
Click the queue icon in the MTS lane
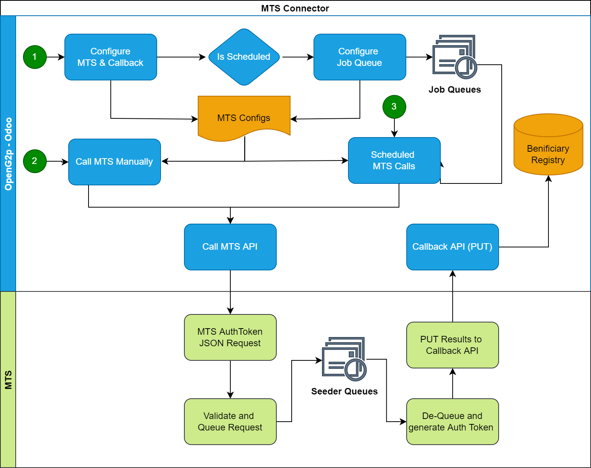pos(344,359)
